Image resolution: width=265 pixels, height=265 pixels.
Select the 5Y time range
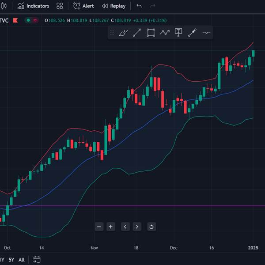click(x=11, y=260)
